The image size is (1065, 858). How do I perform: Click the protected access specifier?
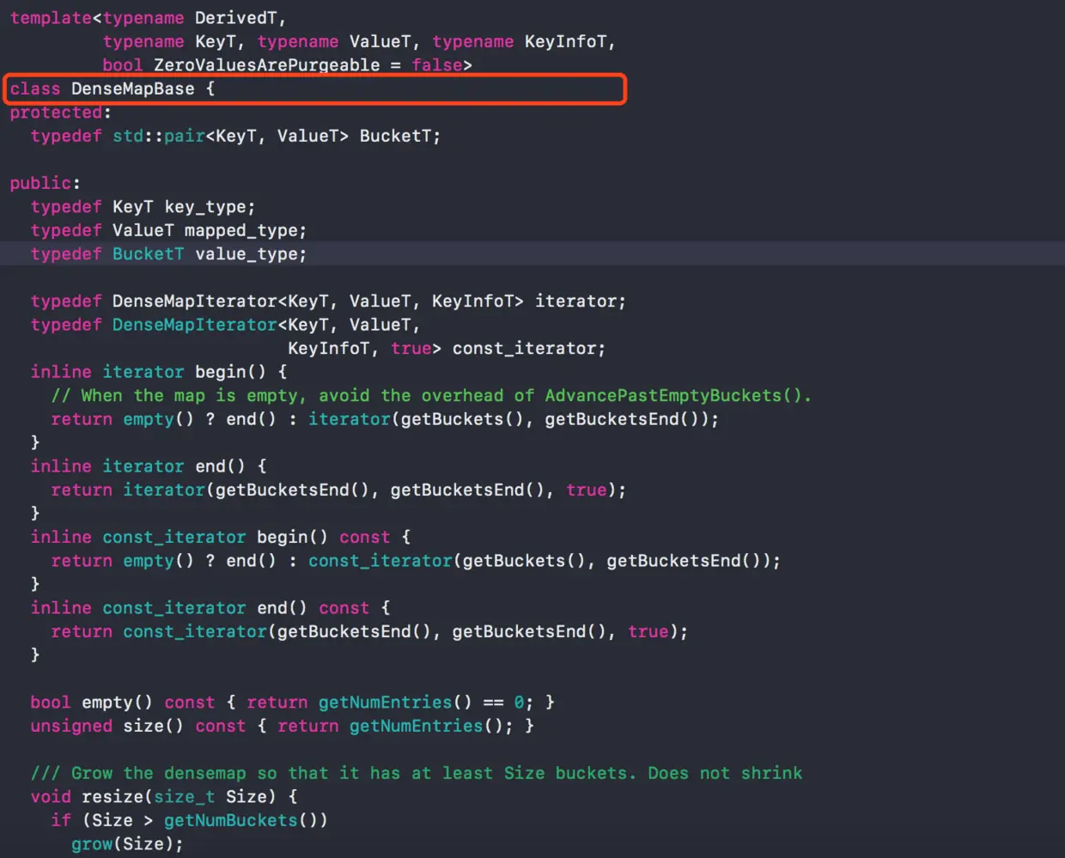tap(56, 113)
